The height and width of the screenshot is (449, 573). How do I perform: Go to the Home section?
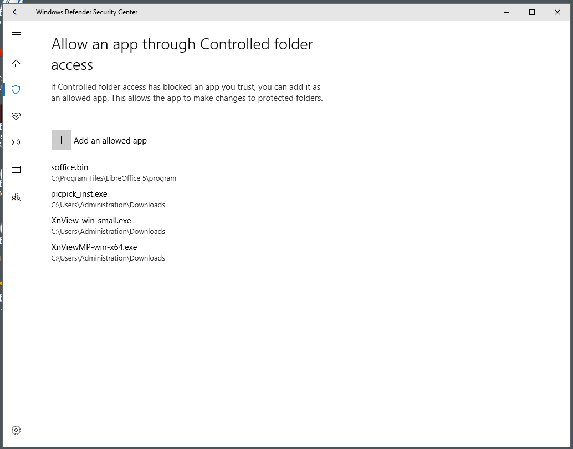(x=16, y=63)
